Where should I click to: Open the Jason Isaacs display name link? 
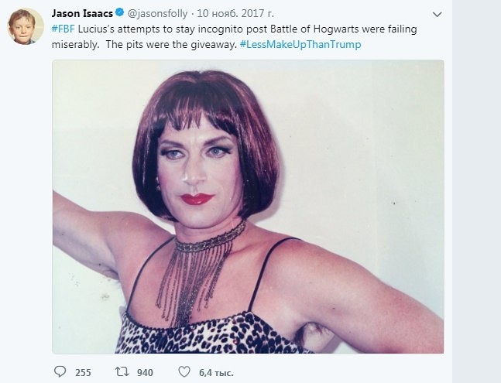[81, 14]
